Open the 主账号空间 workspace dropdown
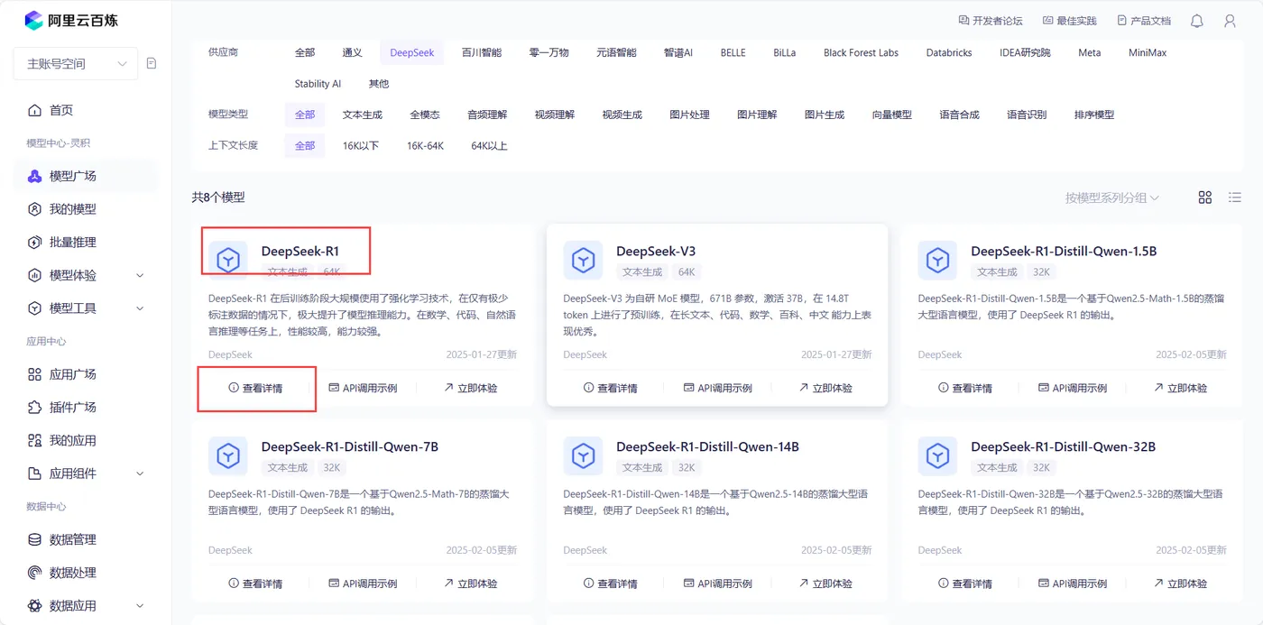This screenshot has height=625, width=1263. [76, 64]
